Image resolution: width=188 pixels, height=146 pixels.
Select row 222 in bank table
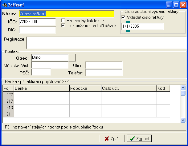[x=8, y=95]
